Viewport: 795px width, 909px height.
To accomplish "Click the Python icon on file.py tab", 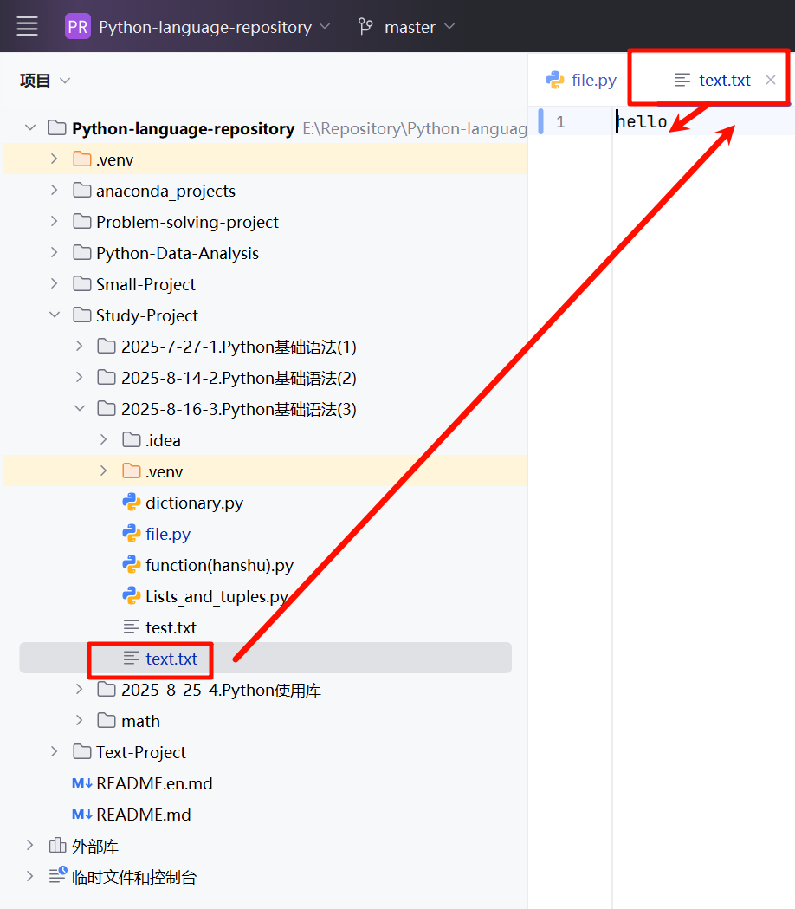I will pyautogui.click(x=555, y=80).
